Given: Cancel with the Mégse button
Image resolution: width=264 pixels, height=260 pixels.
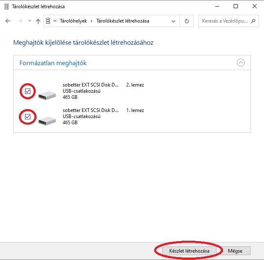Looking at the screenshot, I should (235, 251).
